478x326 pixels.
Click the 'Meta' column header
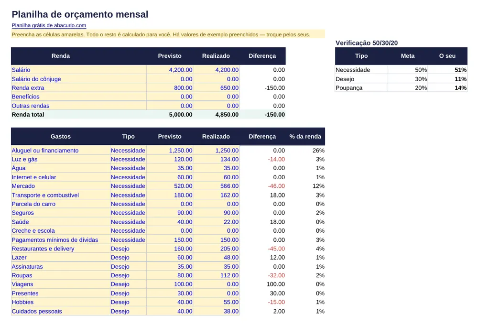pyautogui.click(x=408, y=56)
